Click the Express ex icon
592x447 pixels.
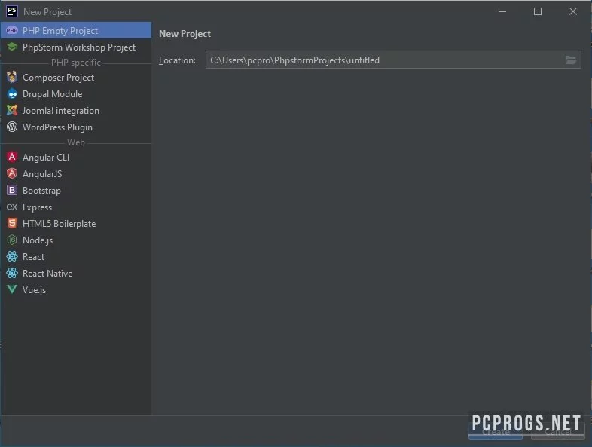point(12,207)
